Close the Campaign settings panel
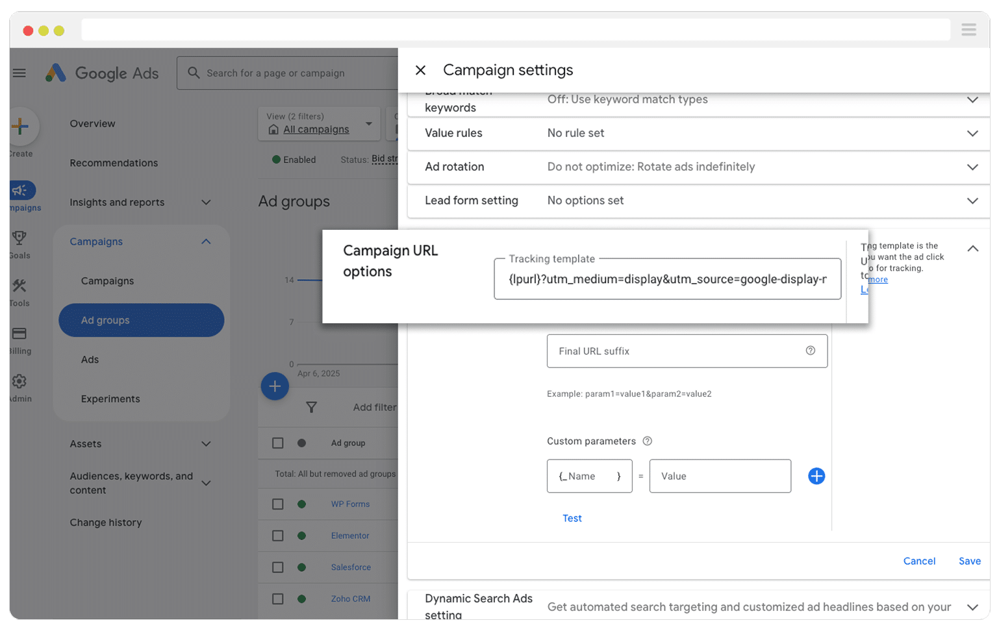 pyautogui.click(x=420, y=70)
